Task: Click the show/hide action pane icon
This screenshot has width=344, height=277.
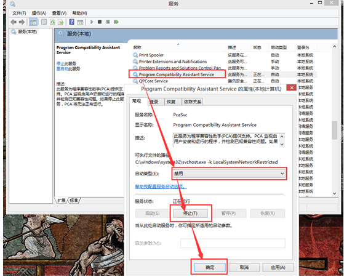Action: 80,22
